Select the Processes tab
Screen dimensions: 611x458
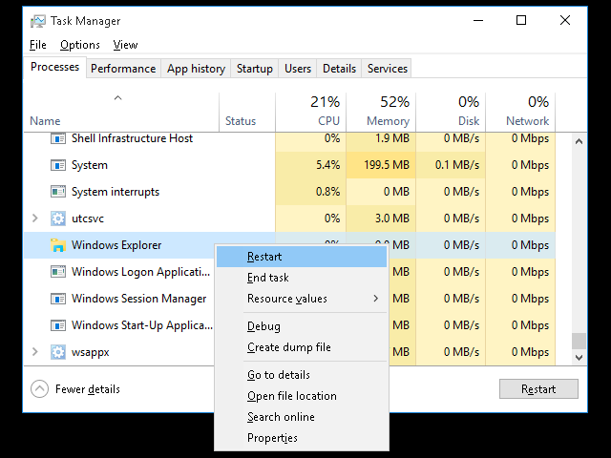(55, 67)
